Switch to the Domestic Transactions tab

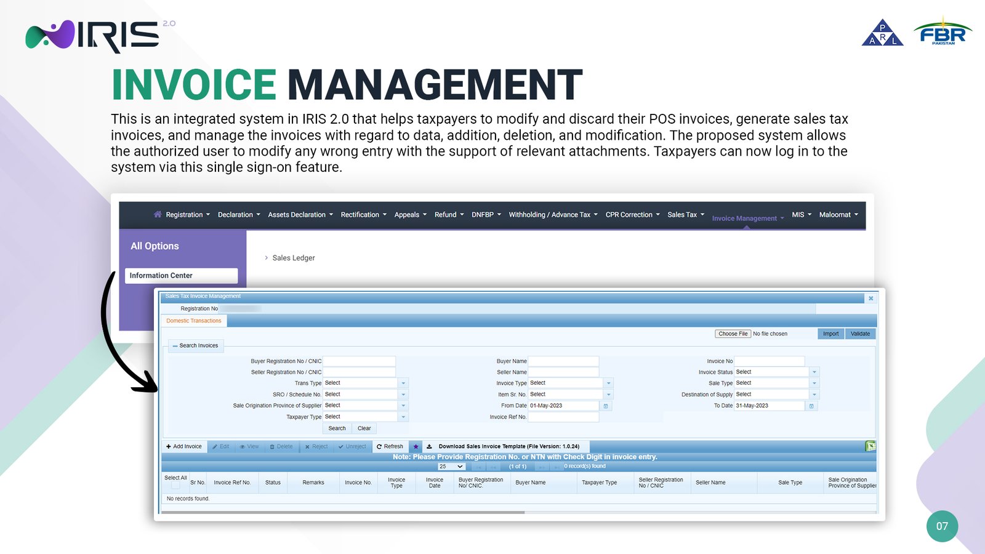click(x=193, y=321)
